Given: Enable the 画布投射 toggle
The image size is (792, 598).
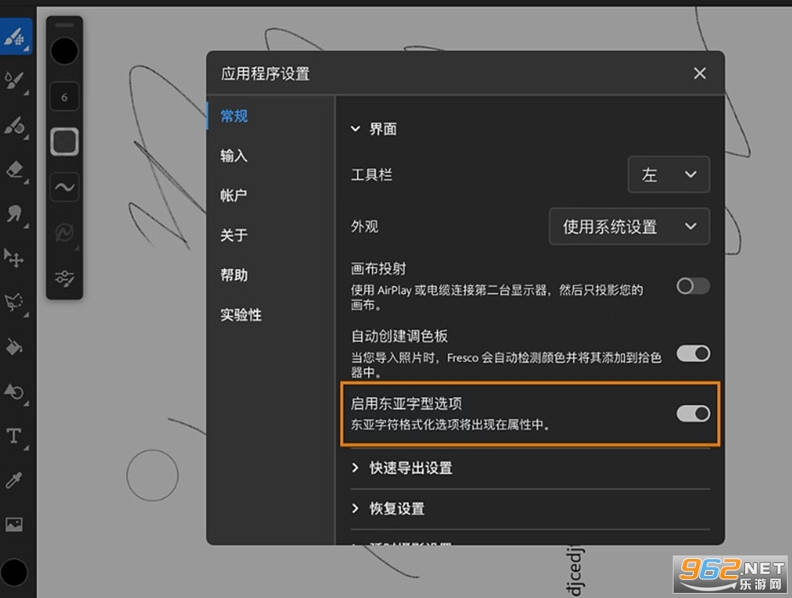Looking at the screenshot, I should click(x=693, y=286).
